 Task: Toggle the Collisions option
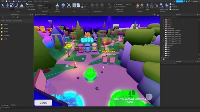(30, 4)
